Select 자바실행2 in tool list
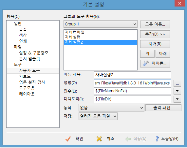Viewport: 187px width, 148px height. click(101, 42)
